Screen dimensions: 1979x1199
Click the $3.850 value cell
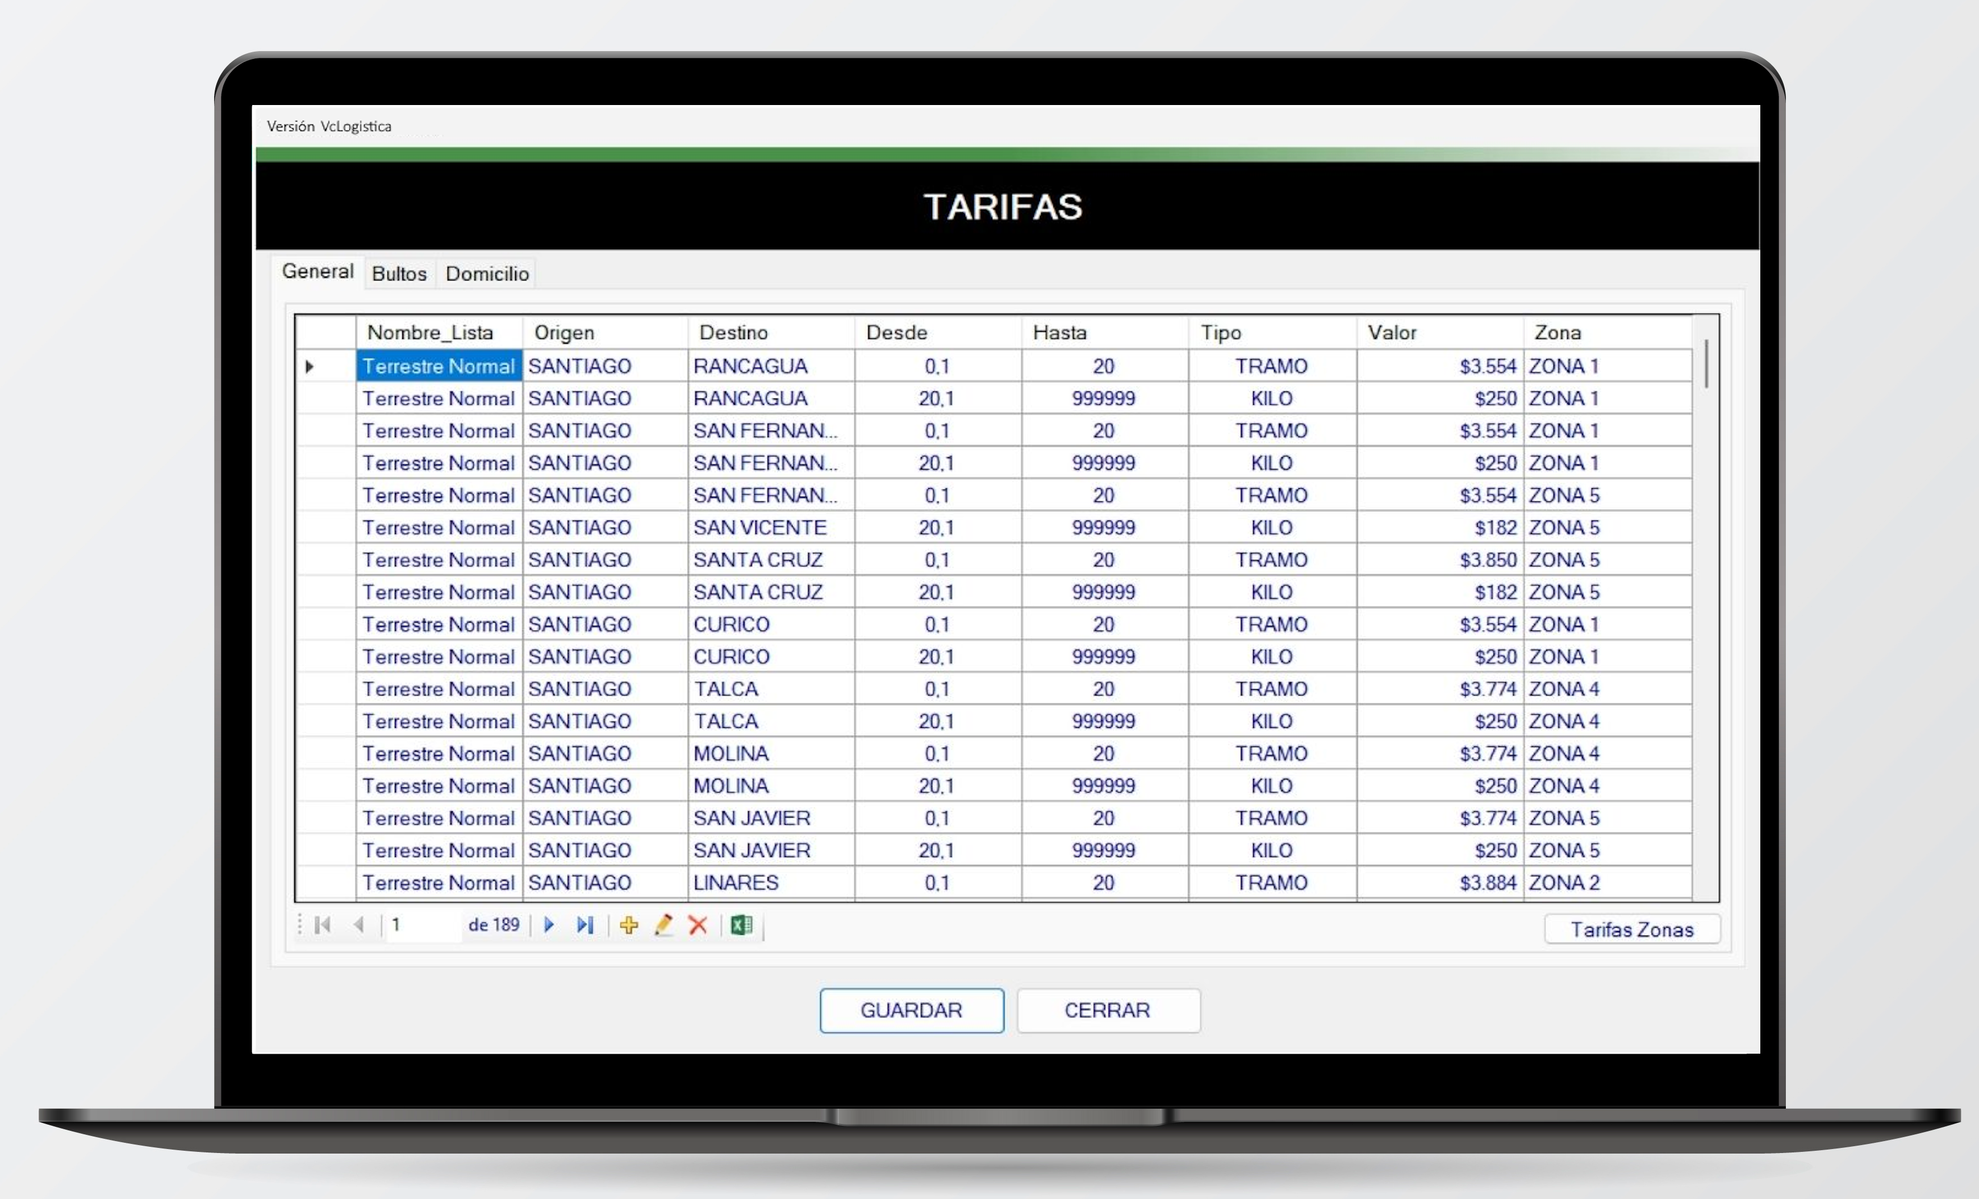(x=1441, y=560)
